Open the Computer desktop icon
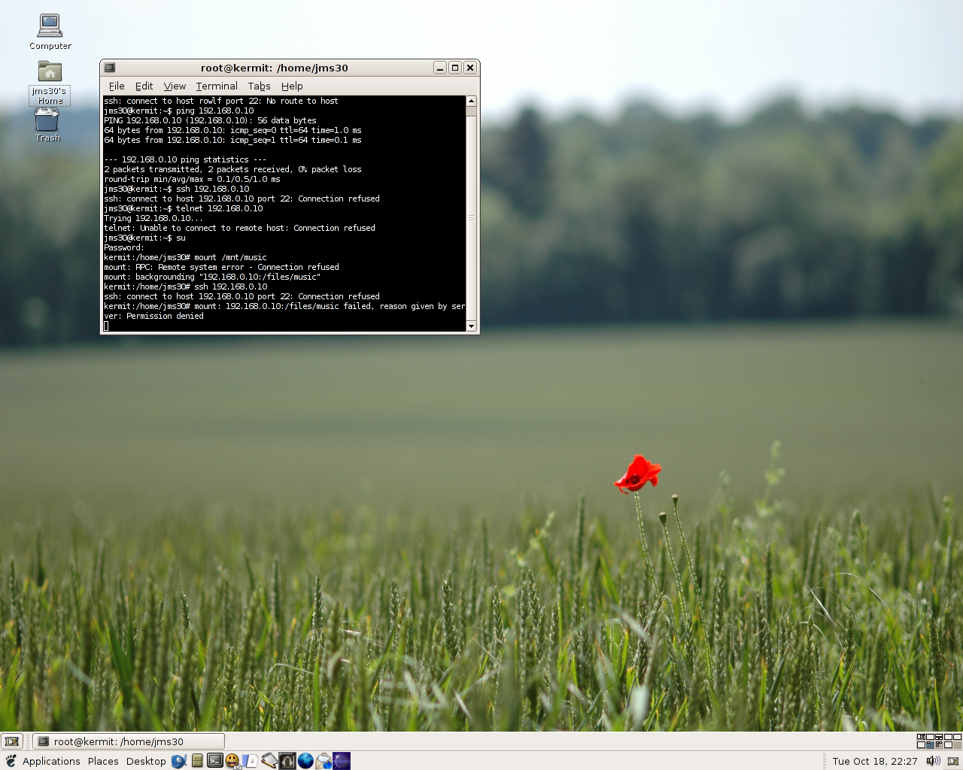Image resolution: width=963 pixels, height=770 pixels. click(50, 32)
